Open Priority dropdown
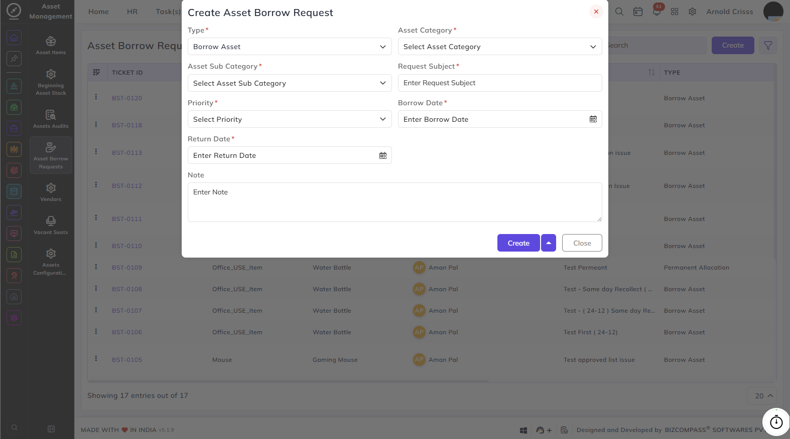The height and width of the screenshot is (439, 790). [x=290, y=119]
